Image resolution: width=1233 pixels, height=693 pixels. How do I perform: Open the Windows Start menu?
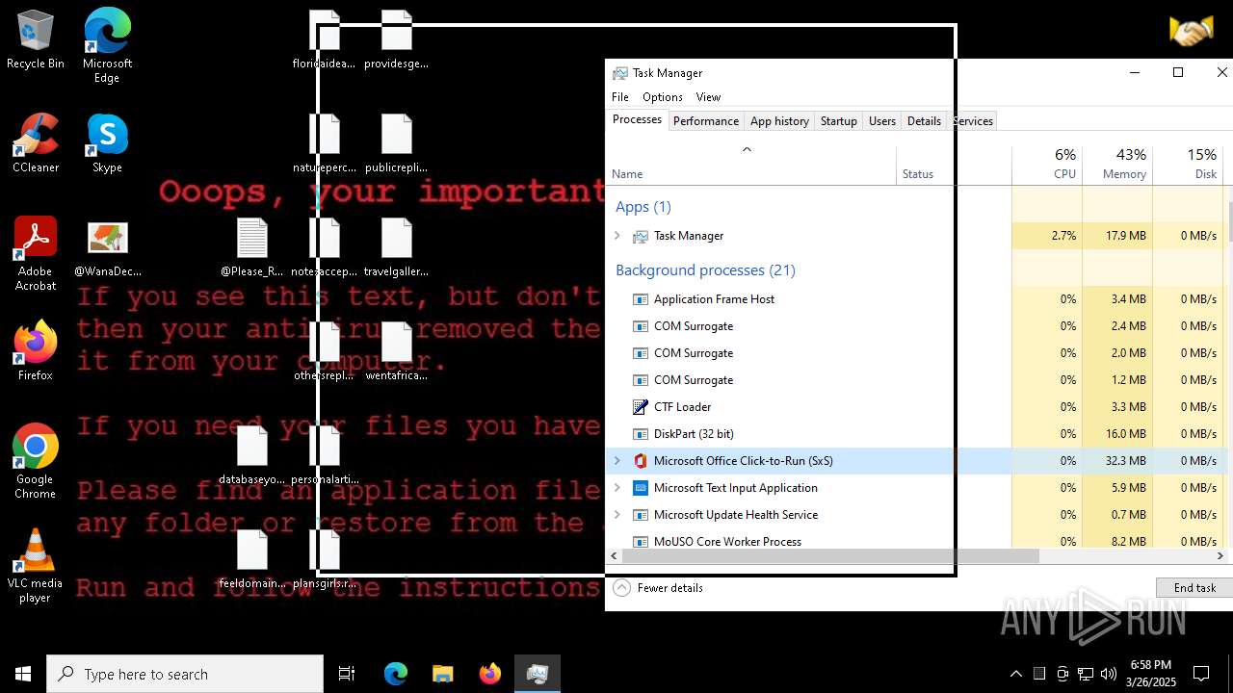[23, 674]
